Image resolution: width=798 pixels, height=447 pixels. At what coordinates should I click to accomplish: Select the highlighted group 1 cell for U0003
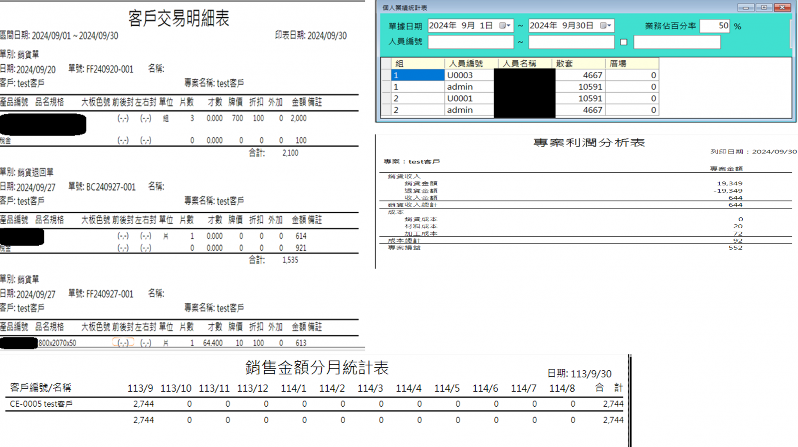click(x=417, y=75)
